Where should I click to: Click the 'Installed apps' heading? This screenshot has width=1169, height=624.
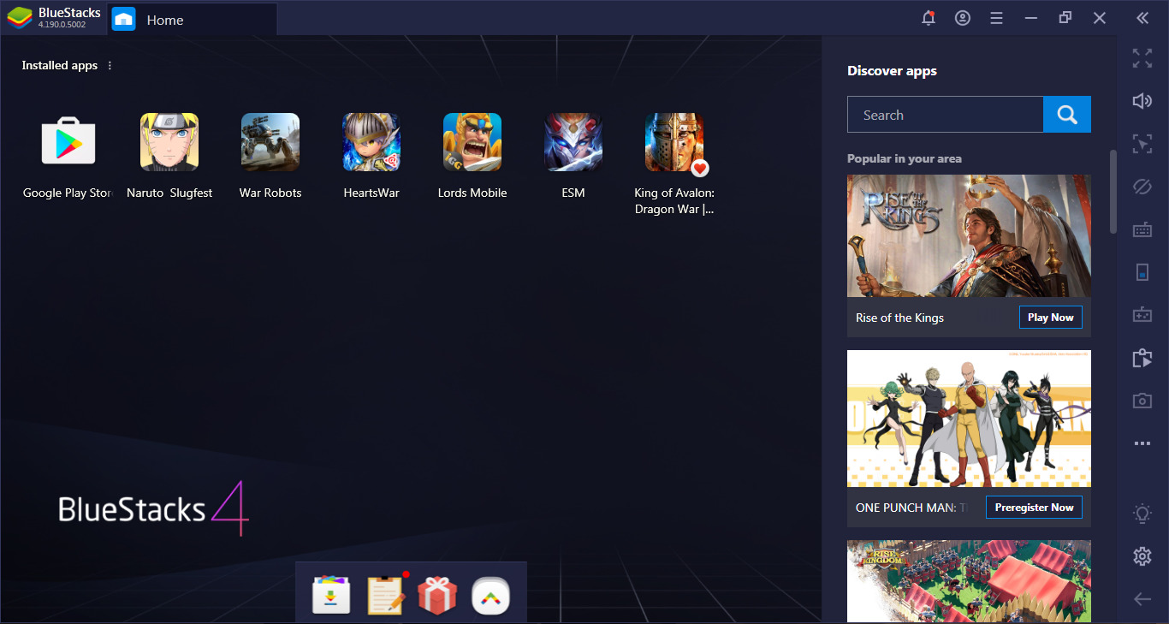(x=60, y=66)
